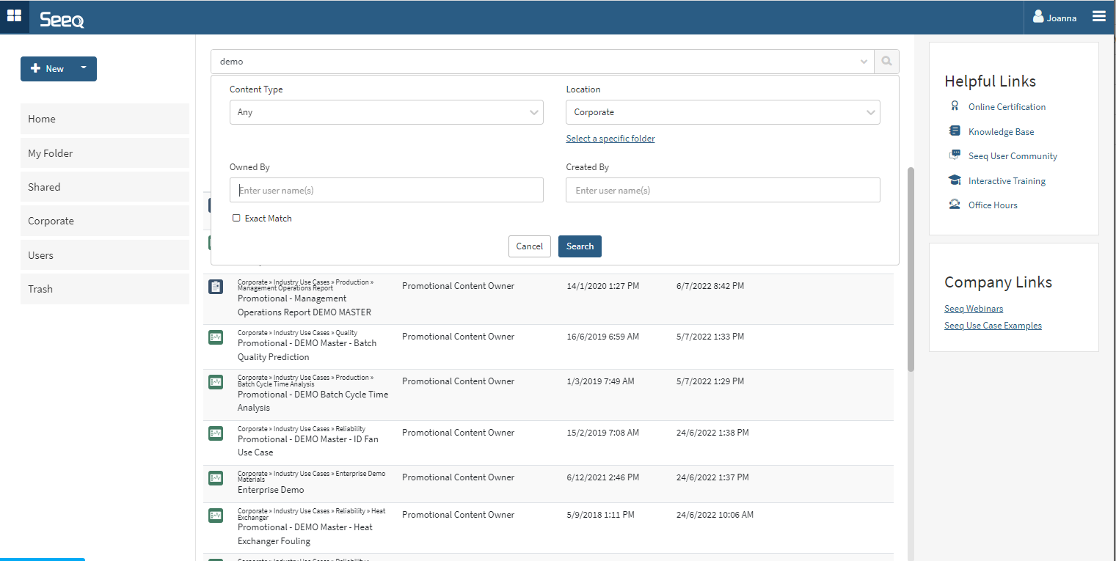Image resolution: width=1116 pixels, height=561 pixels.
Task: Click the analysis icon of Enterprise Demo
Action: (x=216, y=478)
